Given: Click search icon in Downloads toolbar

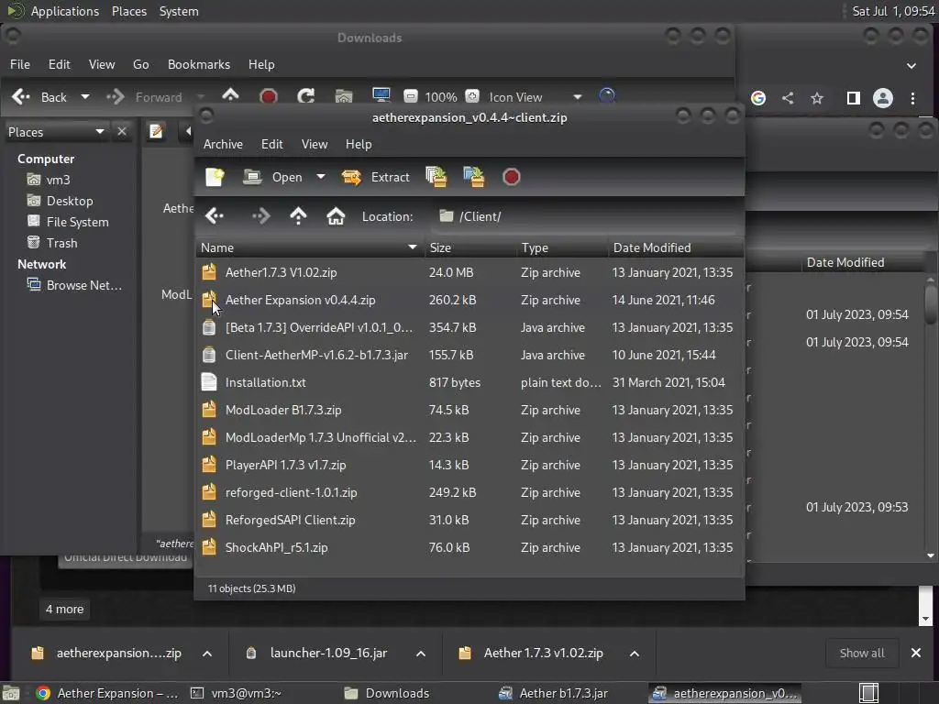Looking at the screenshot, I should click(607, 96).
